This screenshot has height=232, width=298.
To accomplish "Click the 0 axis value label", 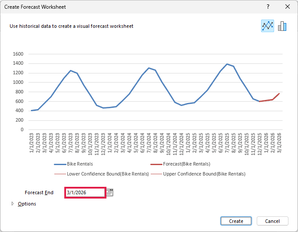I will [x=22, y=129].
